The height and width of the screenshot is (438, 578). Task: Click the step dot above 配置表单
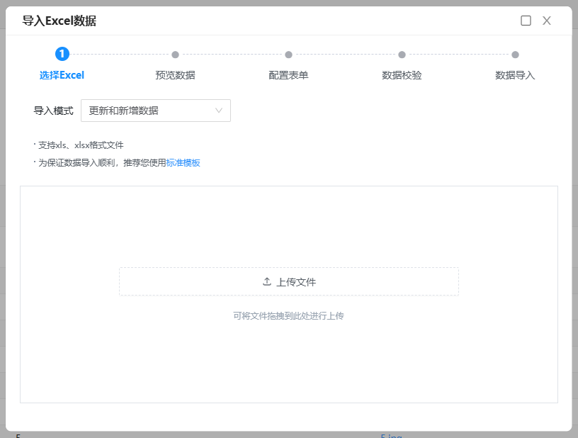tap(288, 55)
